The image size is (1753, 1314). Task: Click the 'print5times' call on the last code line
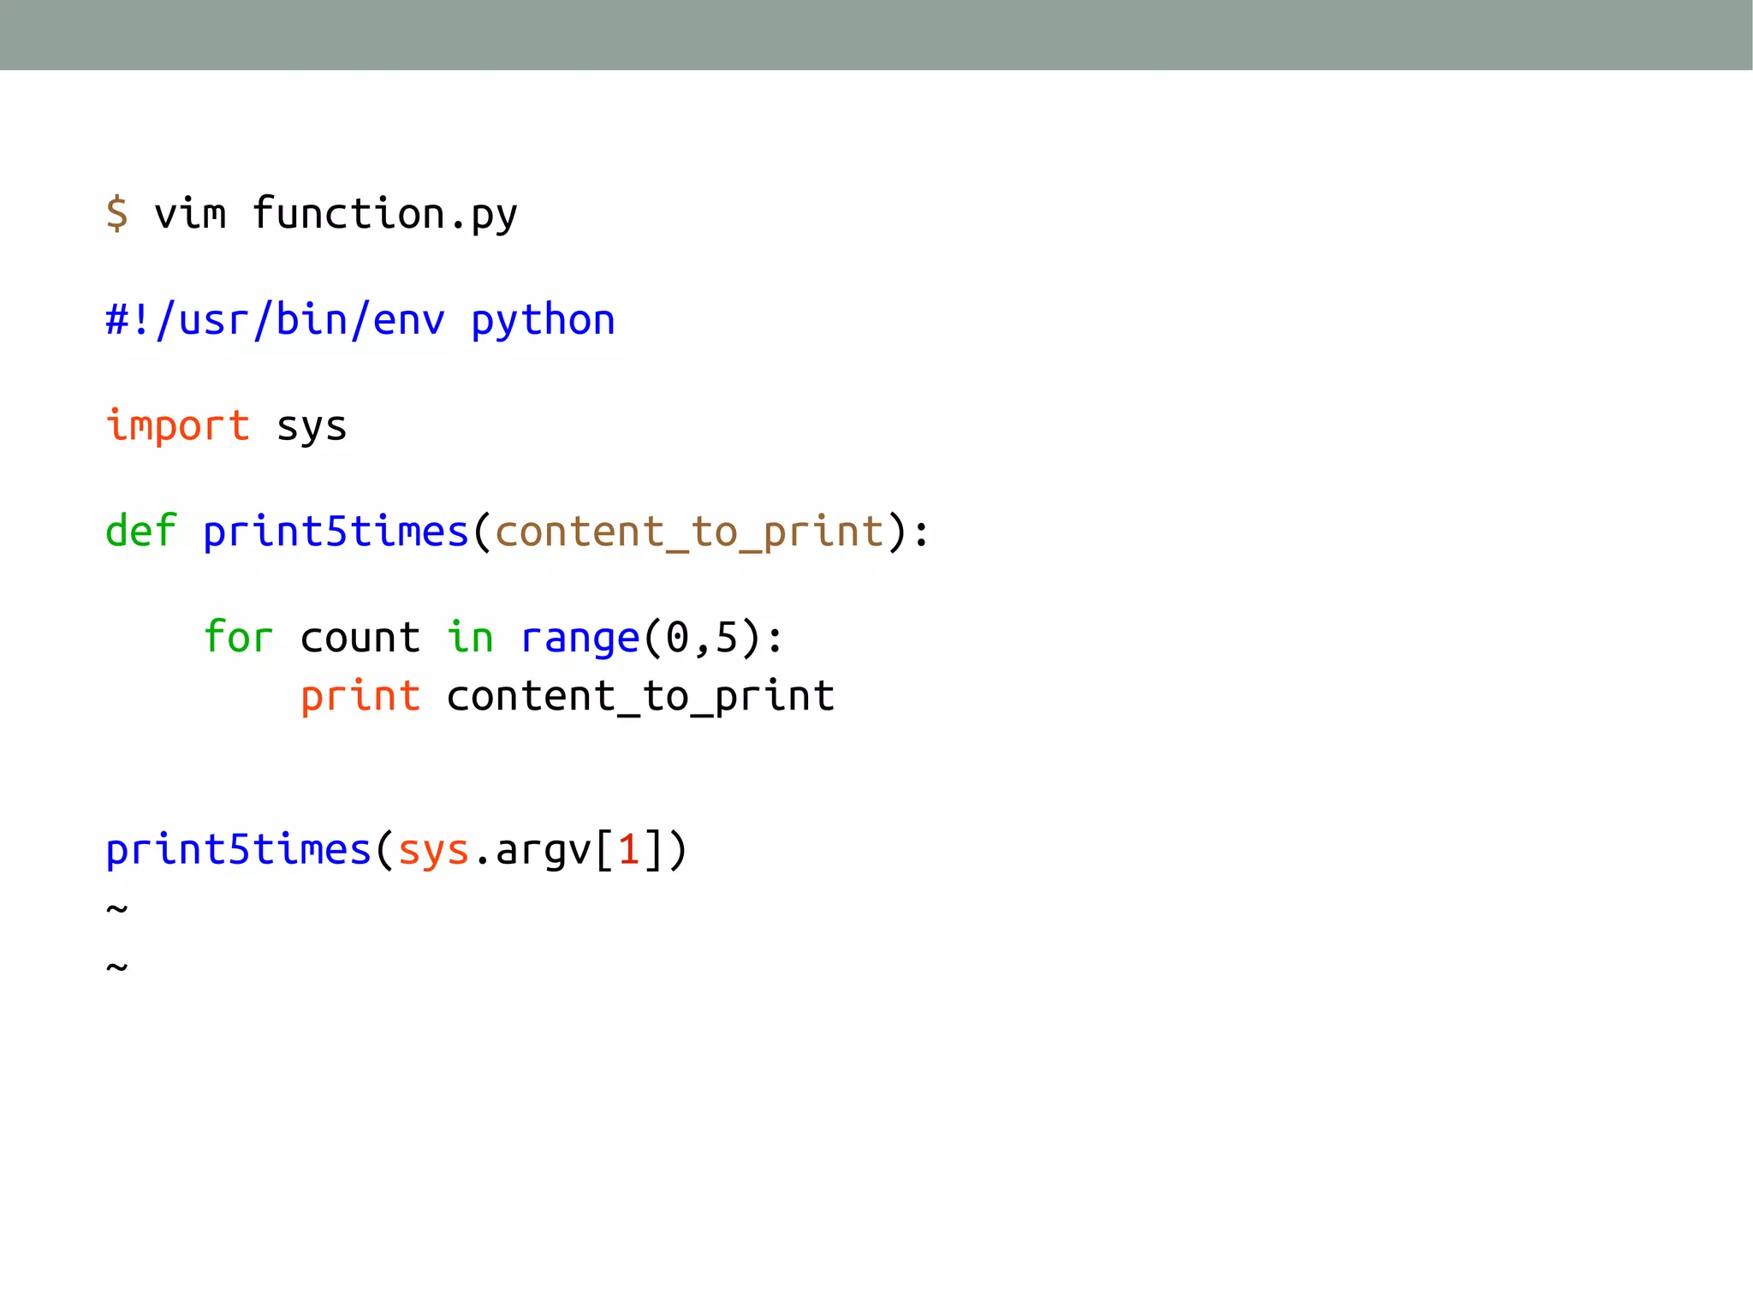pos(238,852)
